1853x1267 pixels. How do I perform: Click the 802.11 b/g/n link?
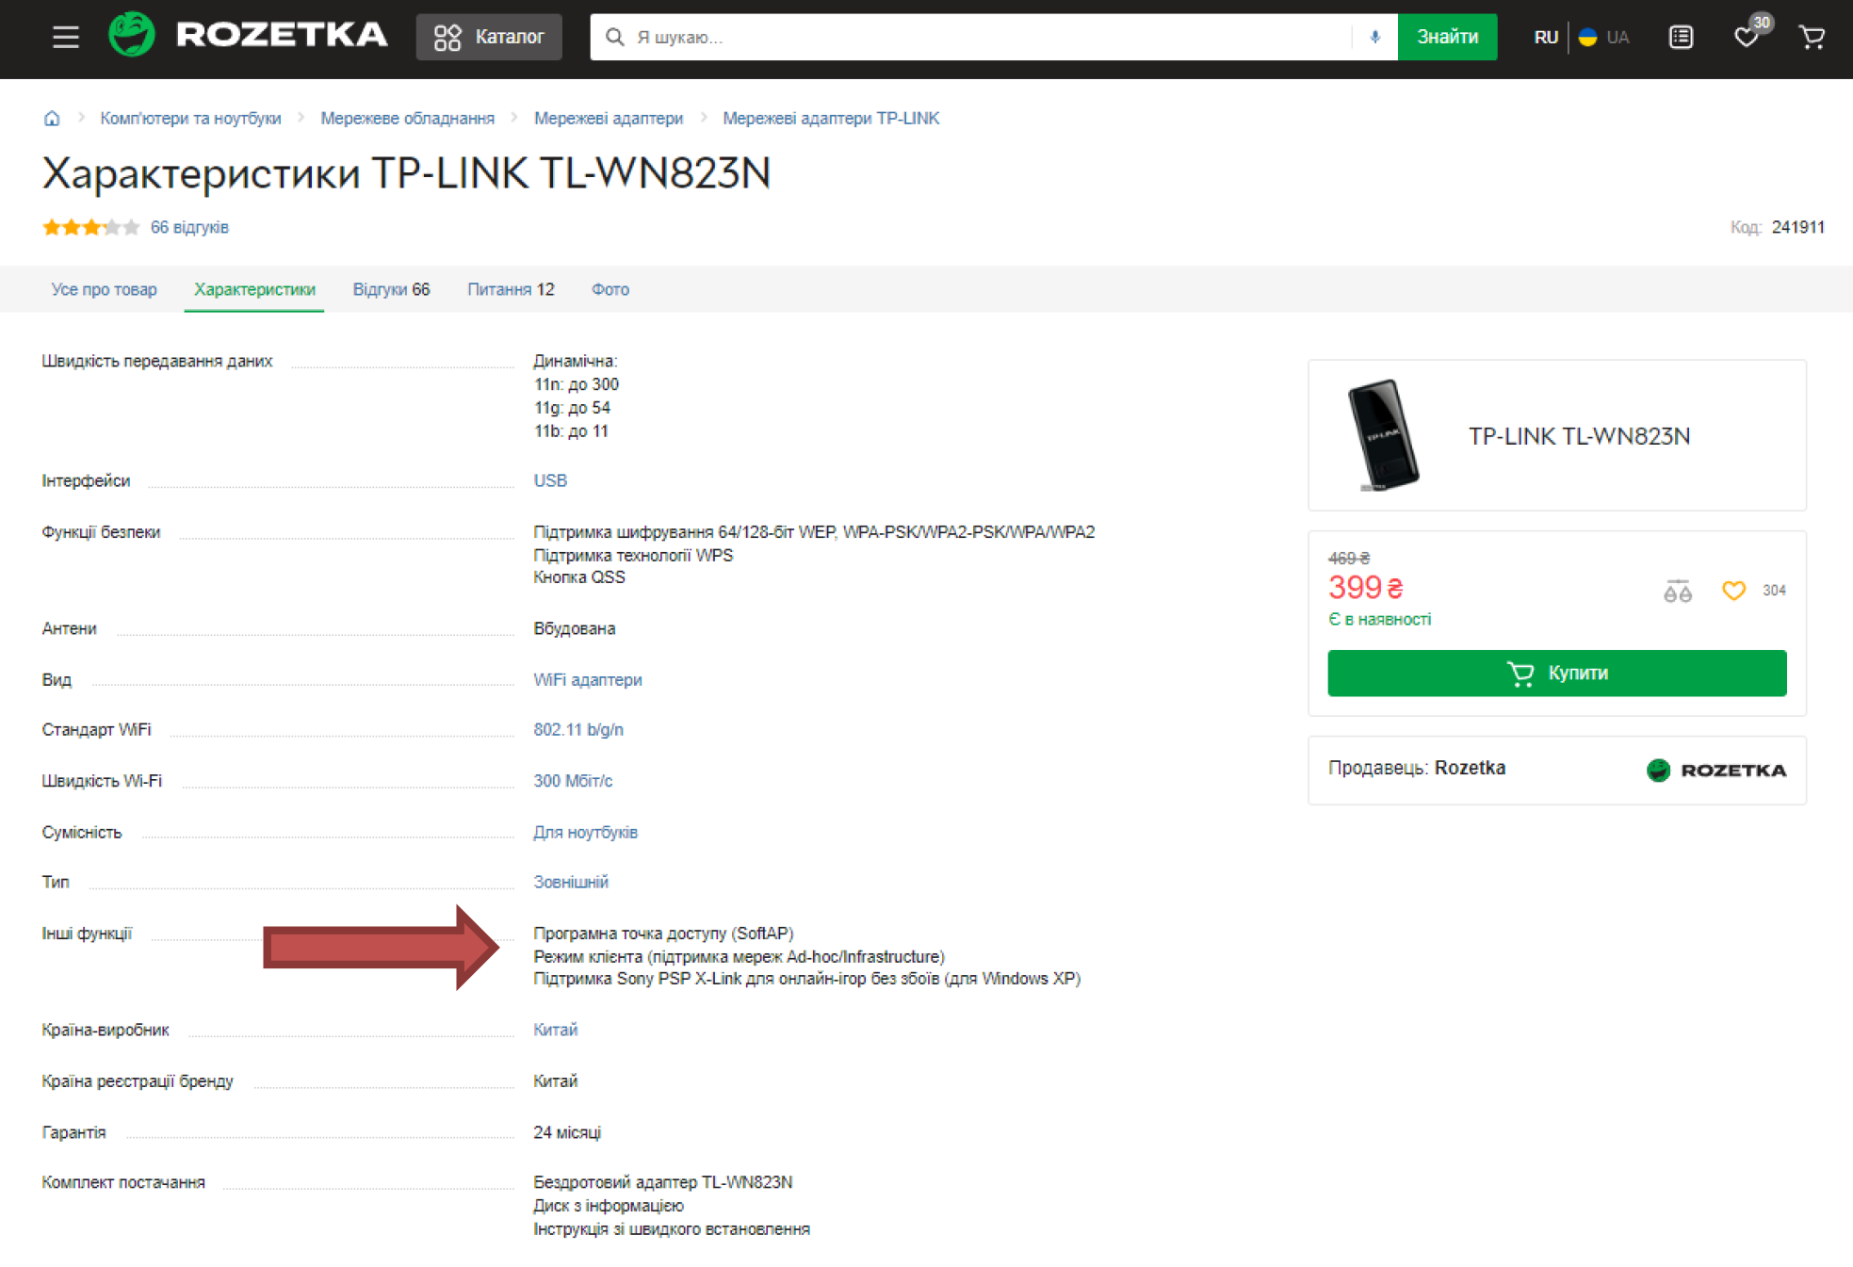pyautogui.click(x=578, y=729)
